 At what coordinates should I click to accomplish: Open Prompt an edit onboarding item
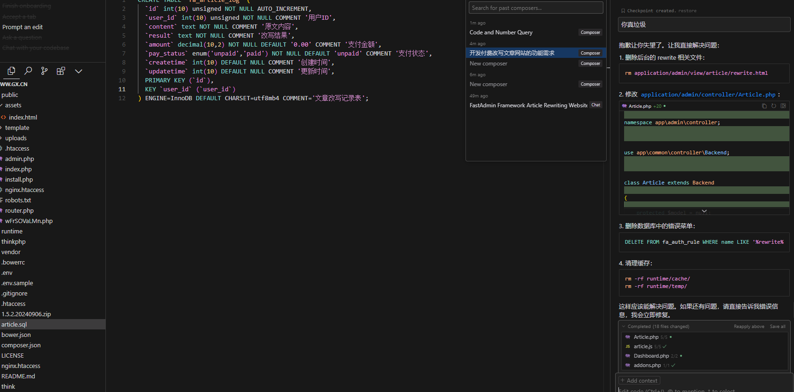[x=23, y=27]
